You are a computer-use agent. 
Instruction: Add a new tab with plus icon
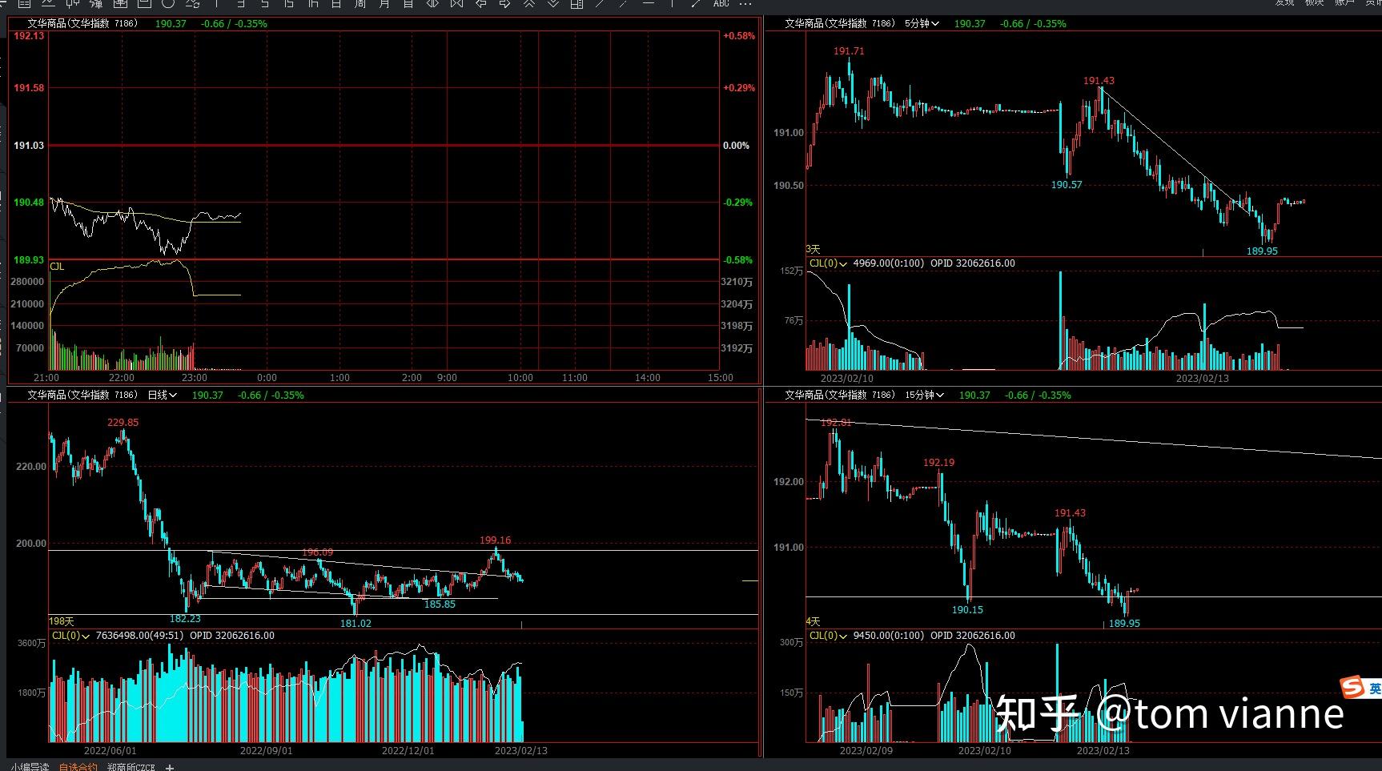tap(170, 767)
